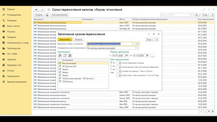
Task: Click the Производство factory sidebar icon
Action: point(4,48)
